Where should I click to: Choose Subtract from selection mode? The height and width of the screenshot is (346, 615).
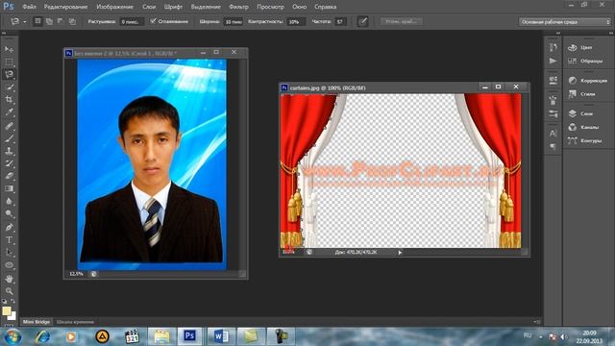point(61,21)
